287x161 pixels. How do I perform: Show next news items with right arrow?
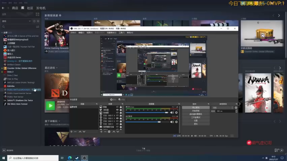pyautogui.click(x=279, y=16)
